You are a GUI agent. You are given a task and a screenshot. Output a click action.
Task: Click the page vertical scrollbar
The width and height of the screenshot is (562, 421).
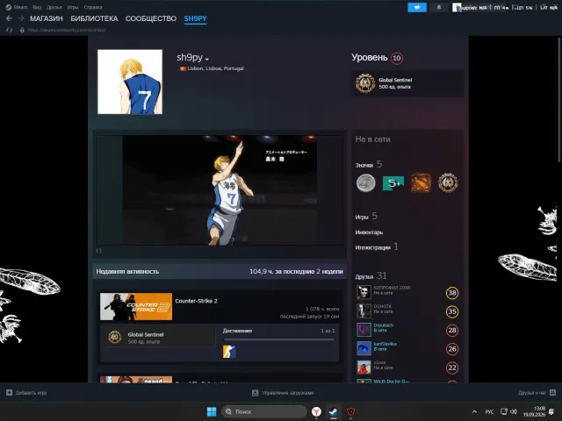(559, 99)
